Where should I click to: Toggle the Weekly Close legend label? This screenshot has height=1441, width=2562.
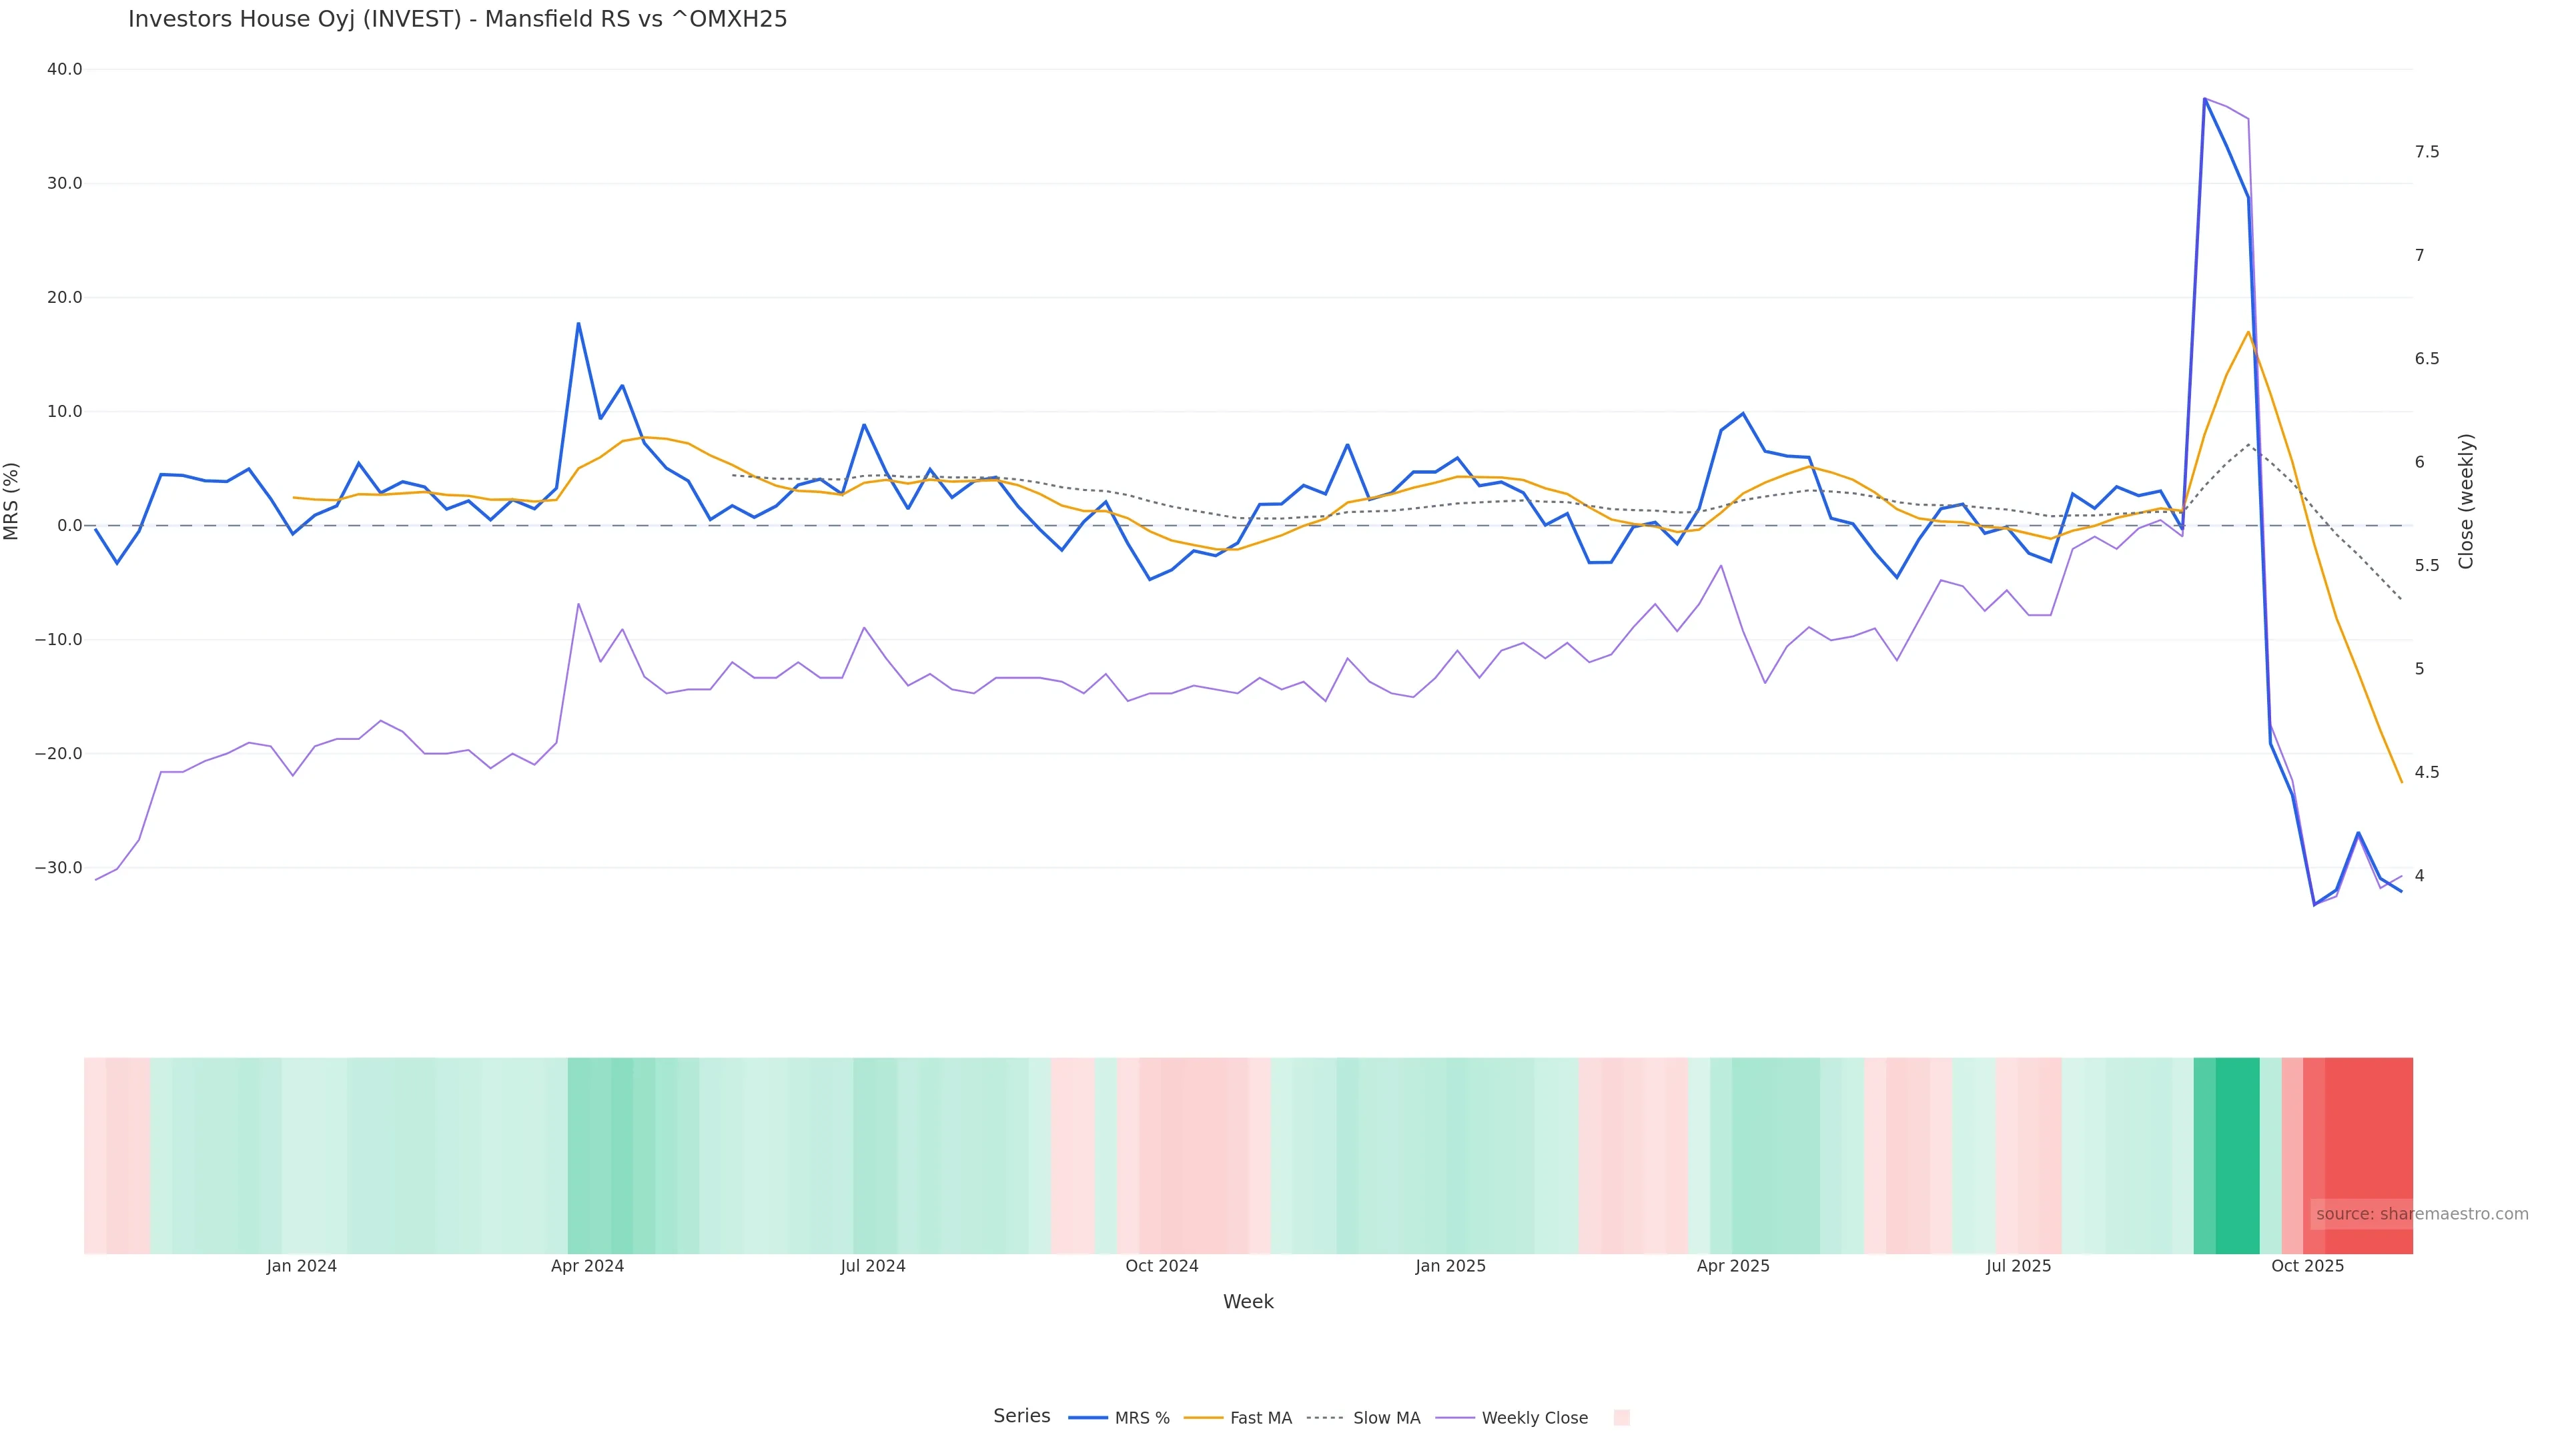tap(1534, 1418)
